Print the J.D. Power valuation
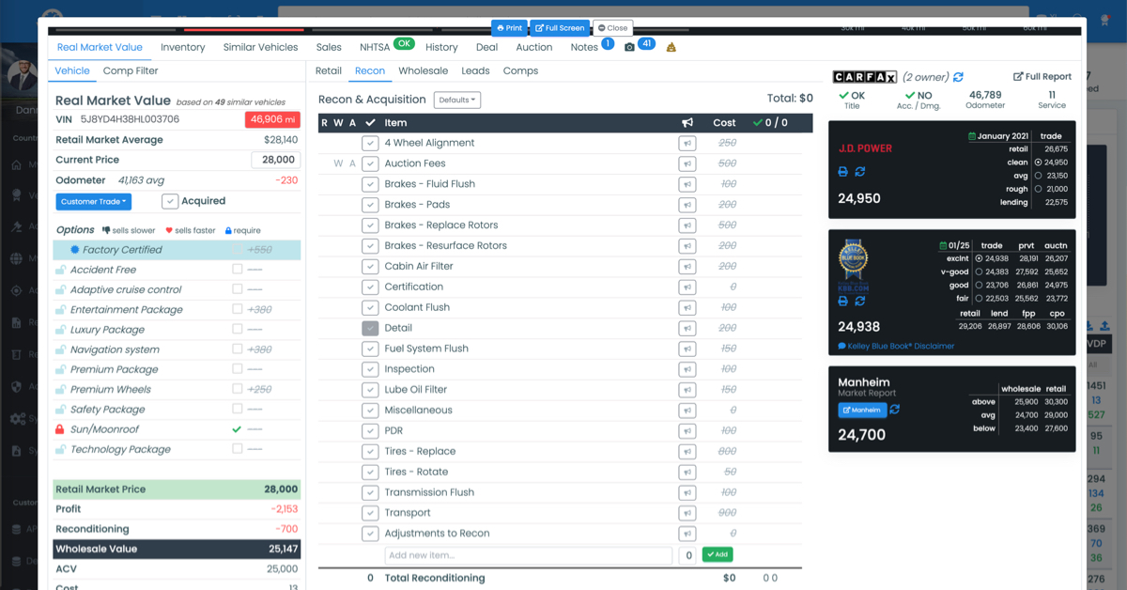This screenshot has height=590, width=1127. pyautogui.click(x=842, y=172)
